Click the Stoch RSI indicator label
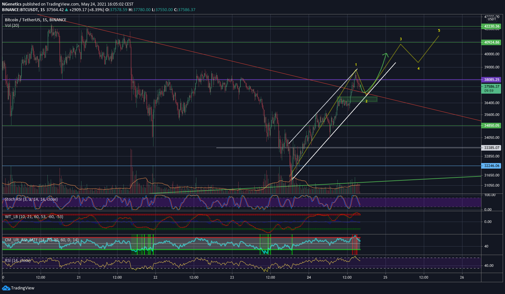 click(31, 199)
